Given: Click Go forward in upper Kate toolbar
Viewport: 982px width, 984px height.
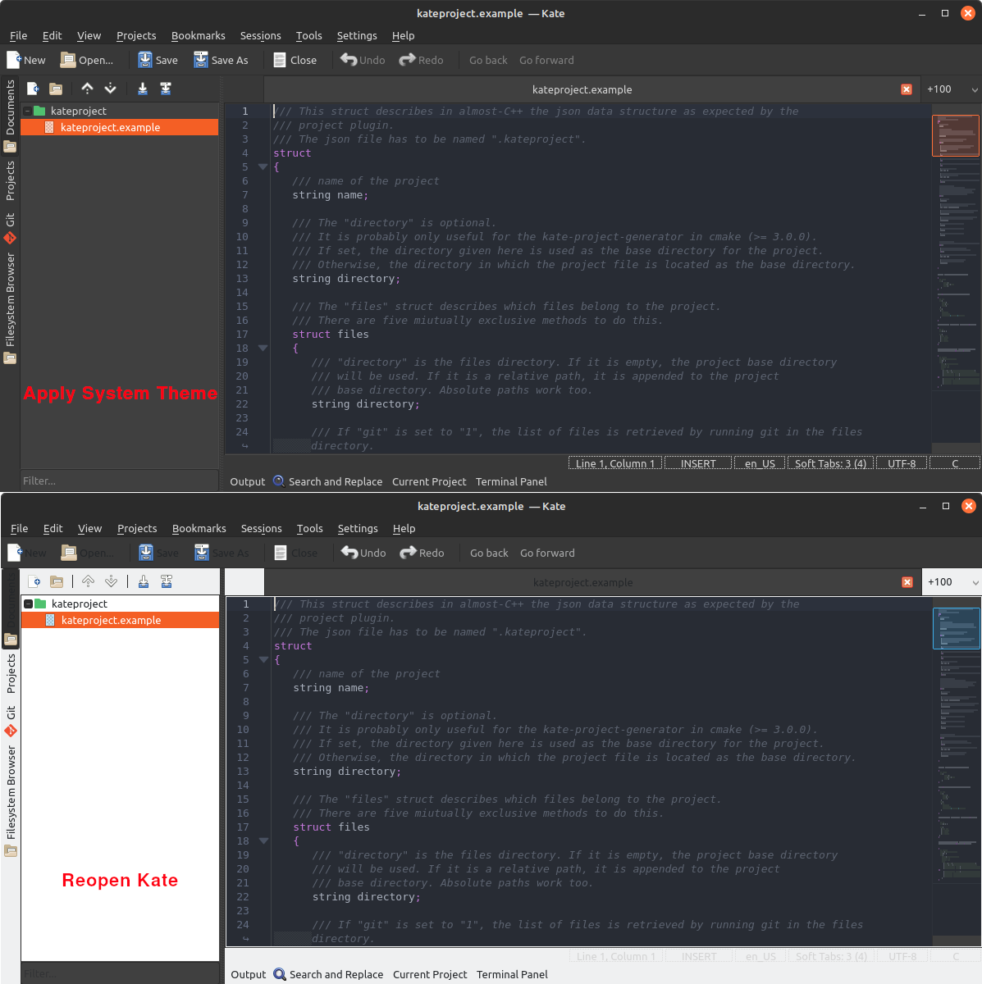Looking at the screenshot, I should click(546, 60).
